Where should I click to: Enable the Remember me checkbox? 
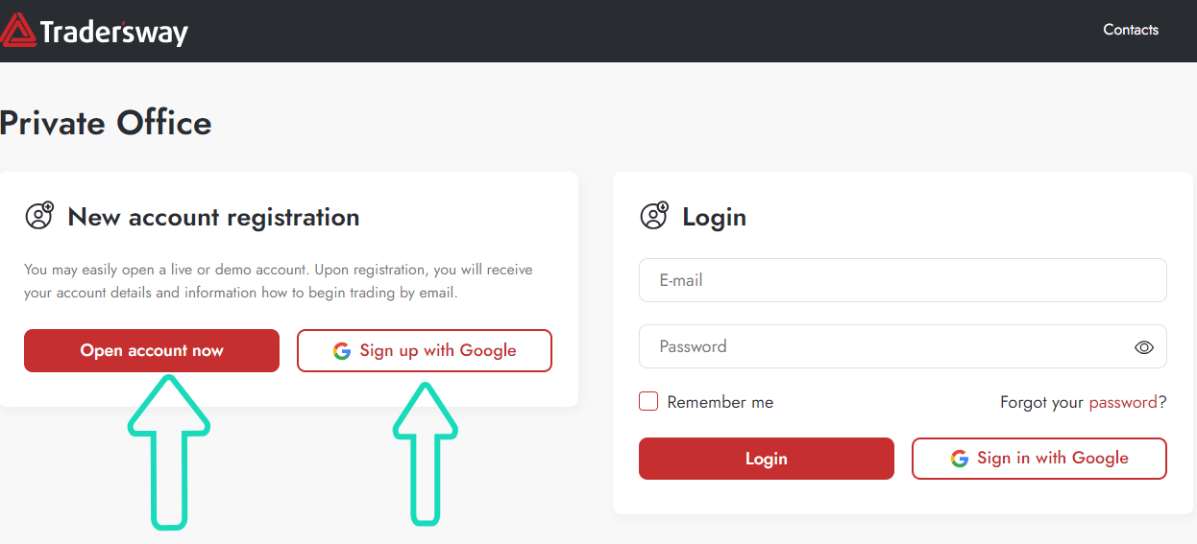648,402
